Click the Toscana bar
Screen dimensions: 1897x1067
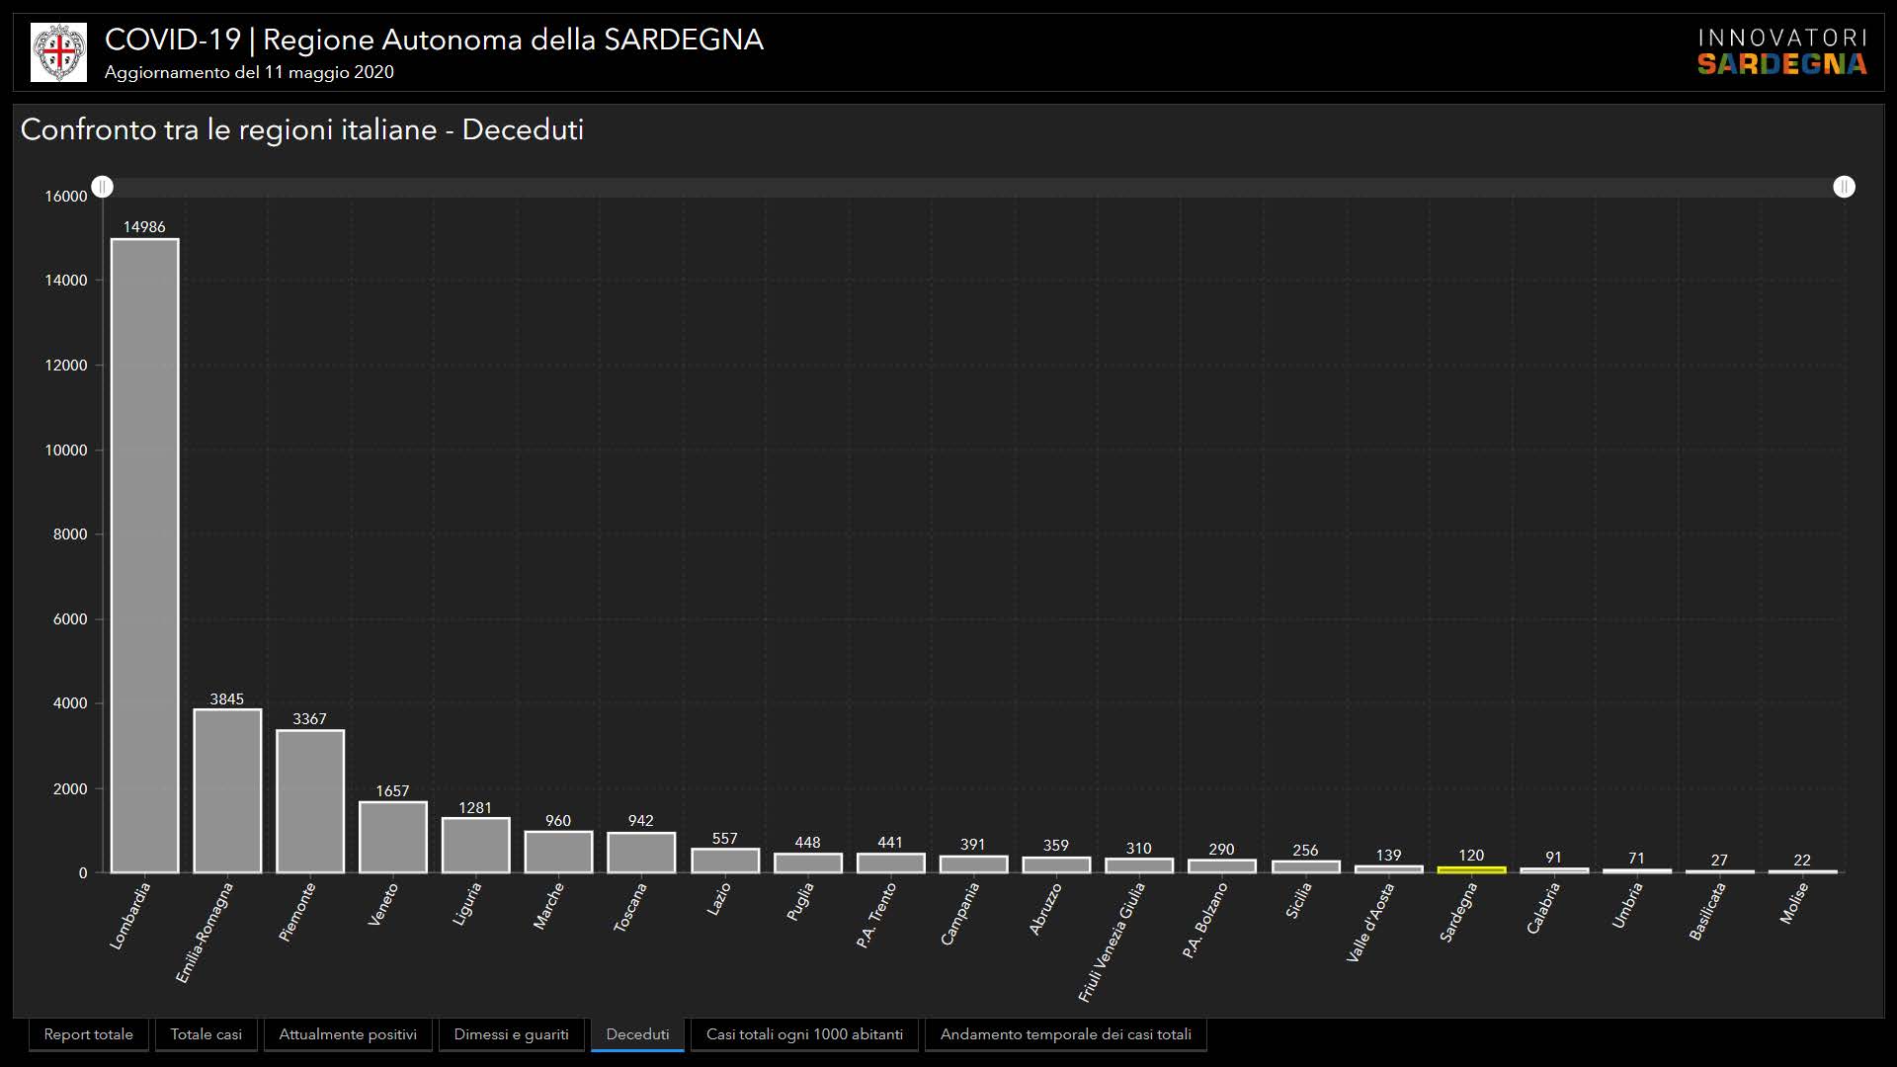(641, 853)
